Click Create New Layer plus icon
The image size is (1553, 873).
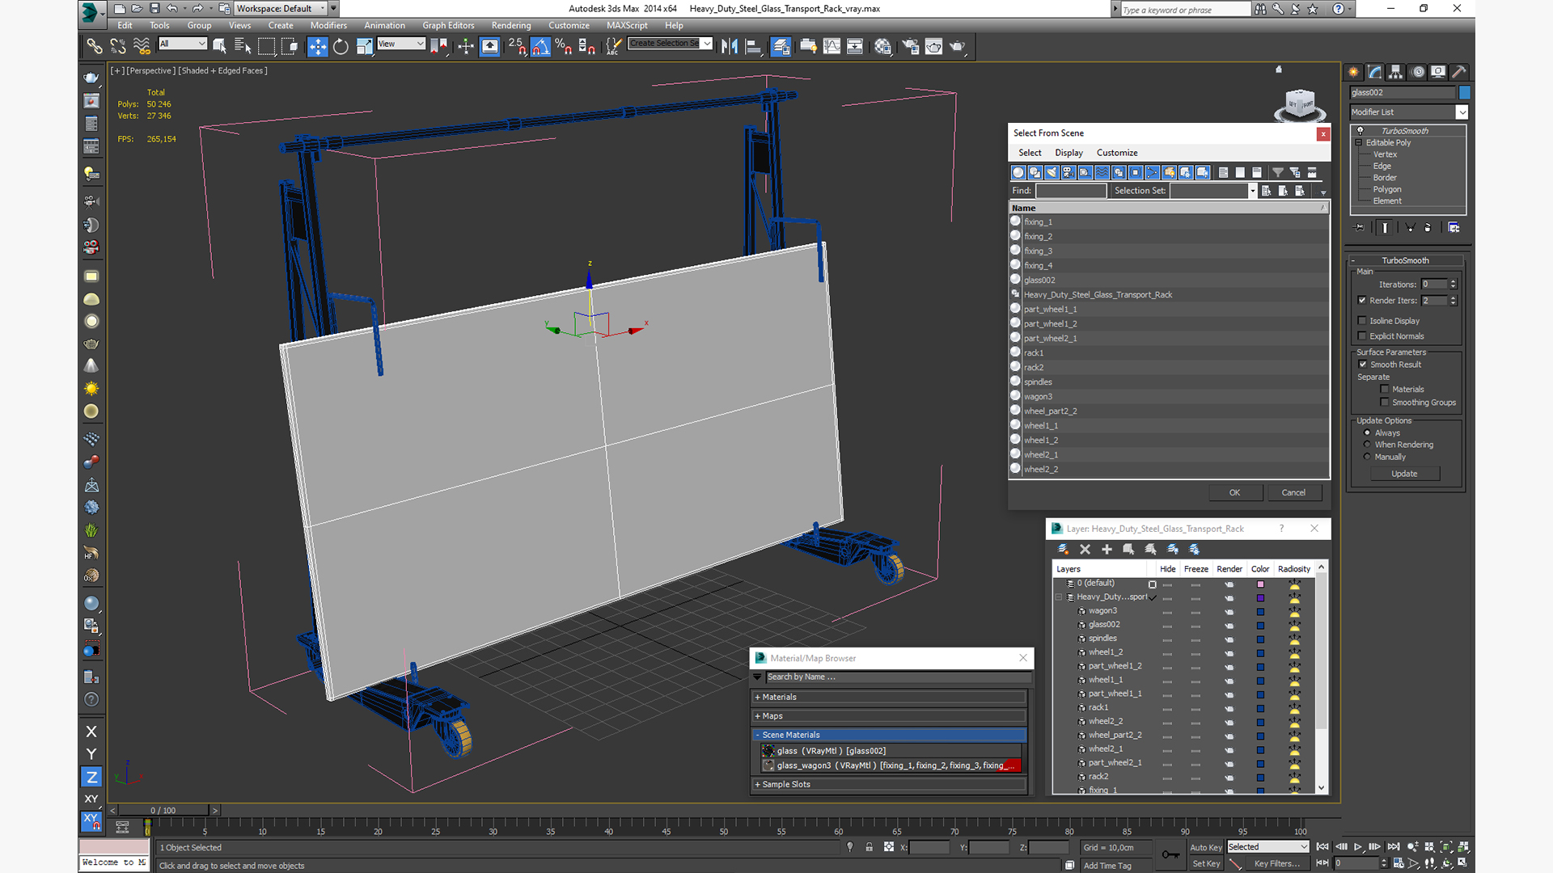tap(1107, 550)
